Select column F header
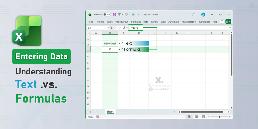Image resolution: width=258 pixels, height=129 pixels. tap(165, 33)
